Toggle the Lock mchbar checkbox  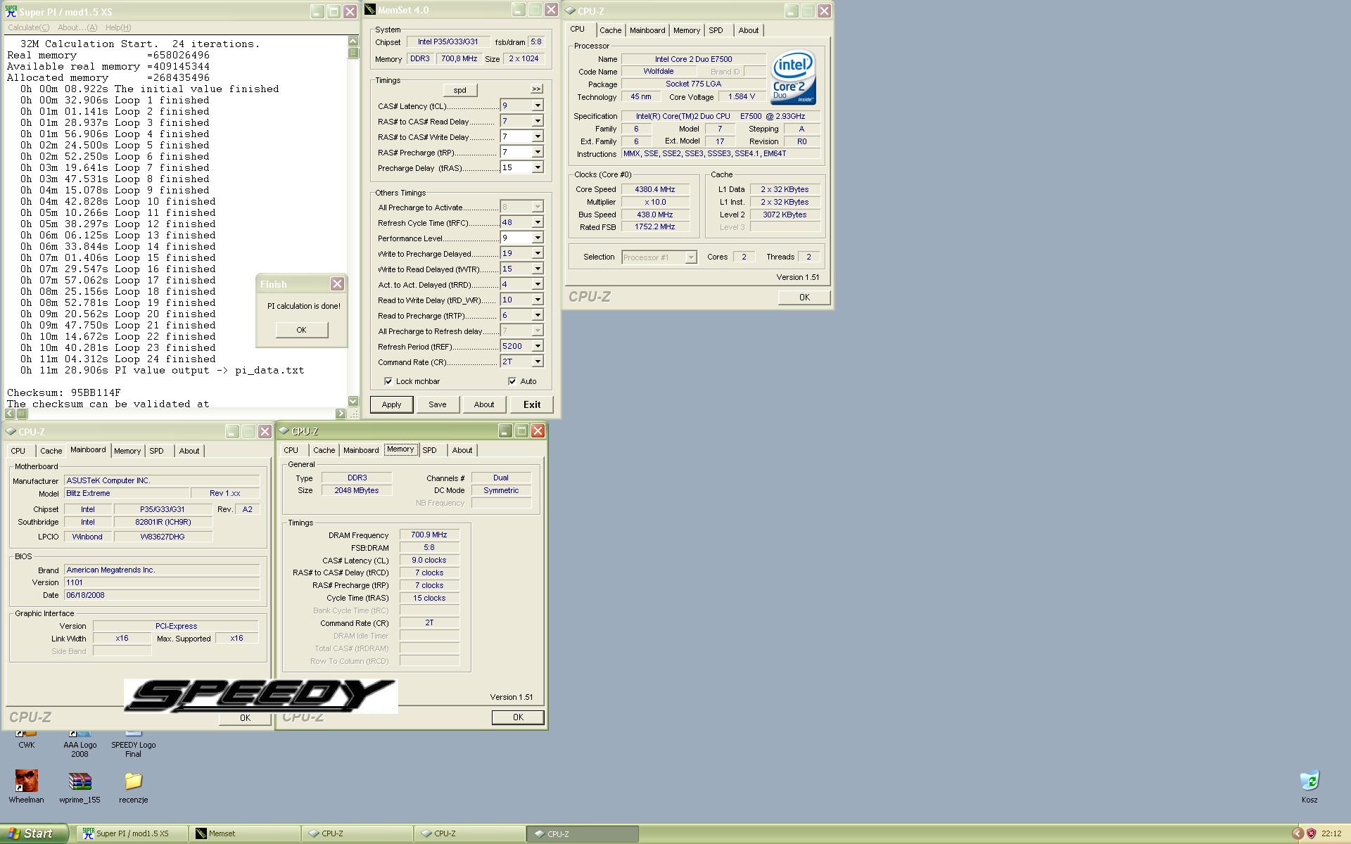(x=388, y=381)
